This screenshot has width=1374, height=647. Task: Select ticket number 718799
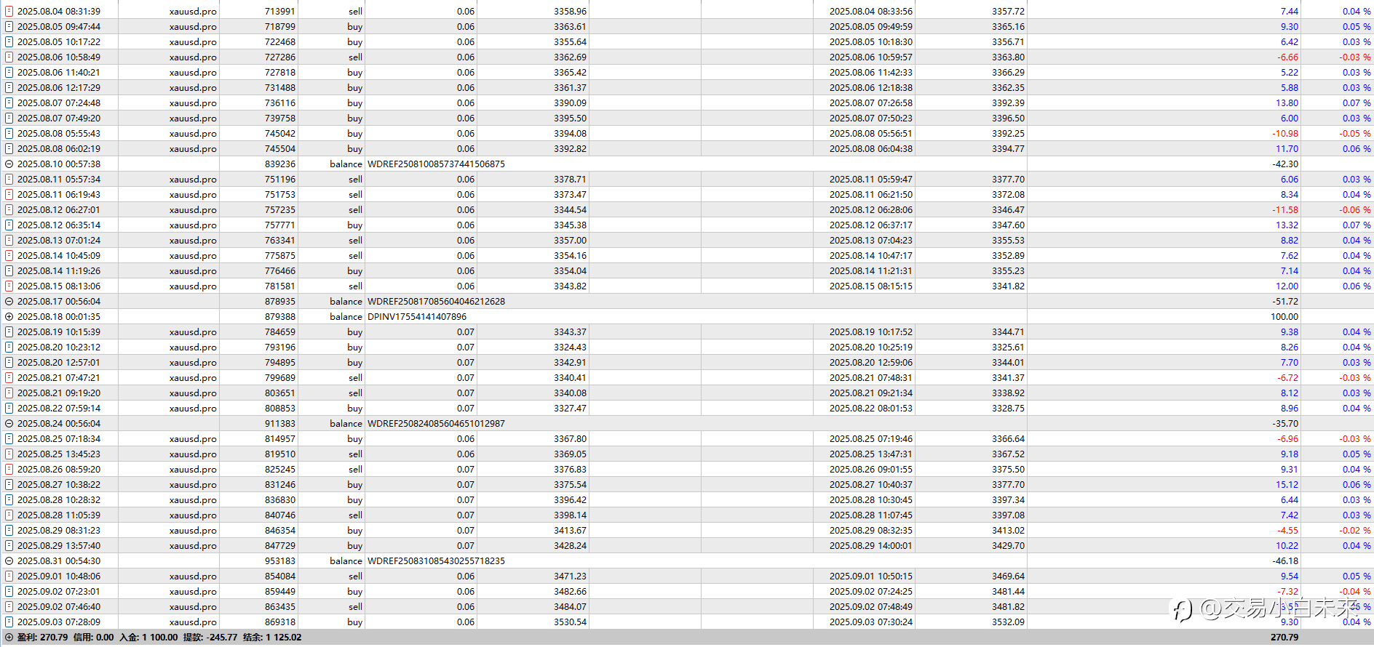[x=279, y=26]
